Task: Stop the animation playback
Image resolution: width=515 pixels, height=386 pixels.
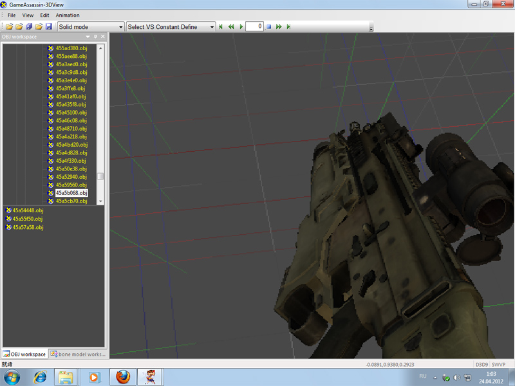Action: point(269,27)
